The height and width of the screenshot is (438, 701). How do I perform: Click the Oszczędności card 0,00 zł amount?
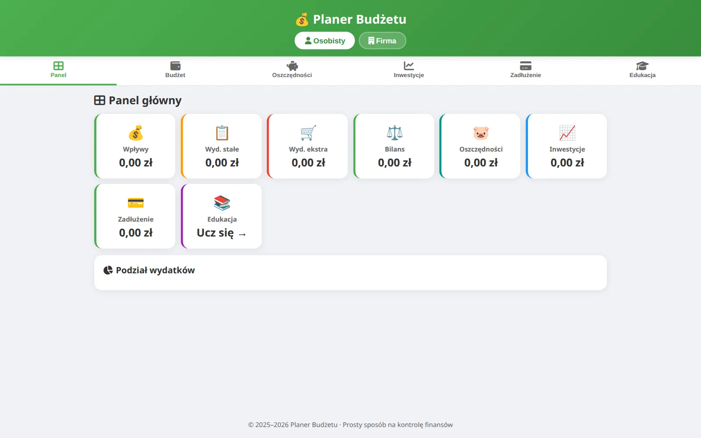point(481,163)
